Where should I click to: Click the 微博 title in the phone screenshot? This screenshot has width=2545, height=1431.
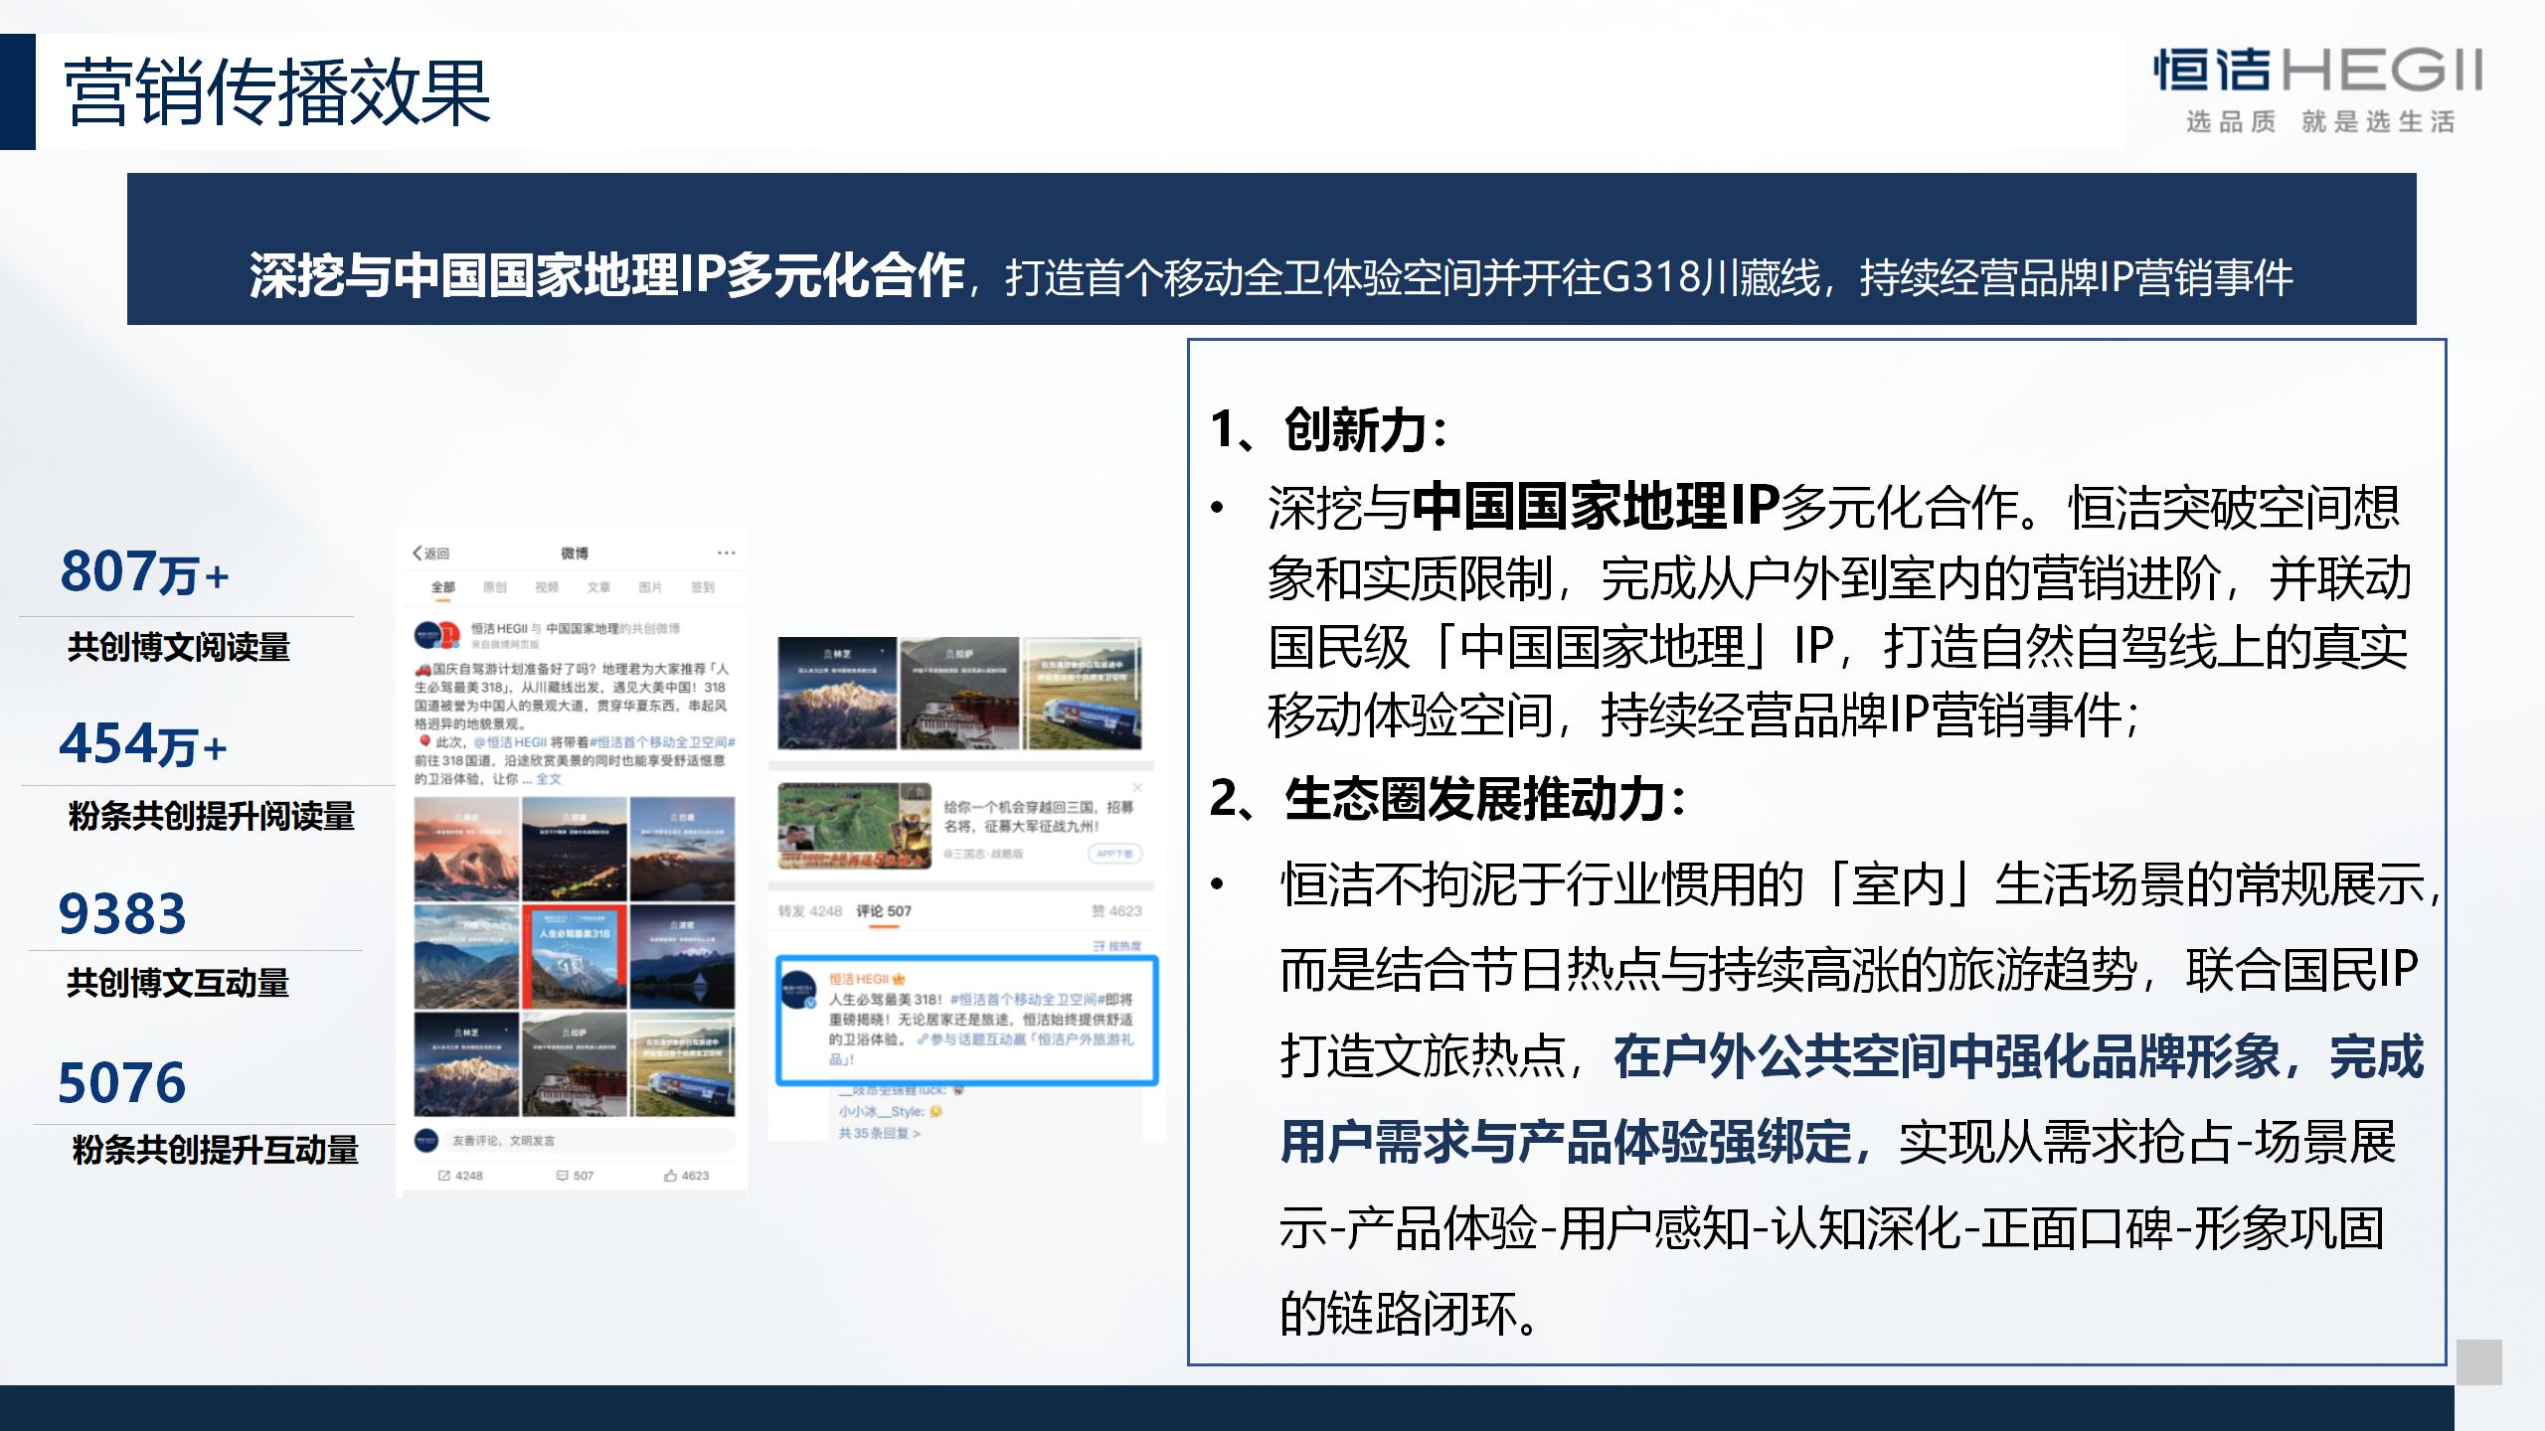click(x=575, y=553)
